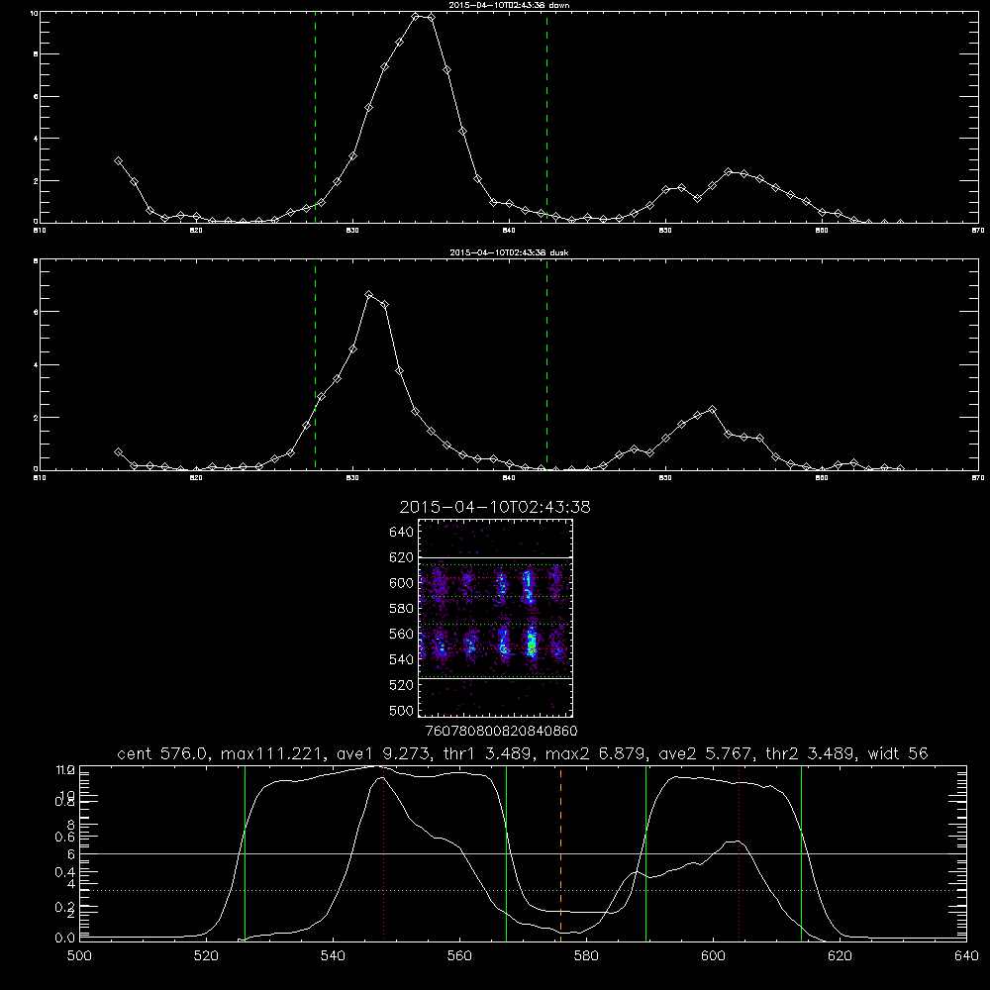Select the red dotted peak line near 548

point(383,853)
